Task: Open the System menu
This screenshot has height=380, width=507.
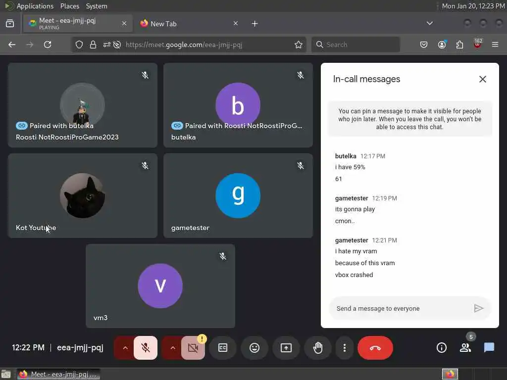Action: [x=97, y=6]
